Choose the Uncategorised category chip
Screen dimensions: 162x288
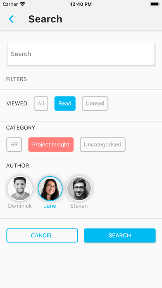coord(102,144)
